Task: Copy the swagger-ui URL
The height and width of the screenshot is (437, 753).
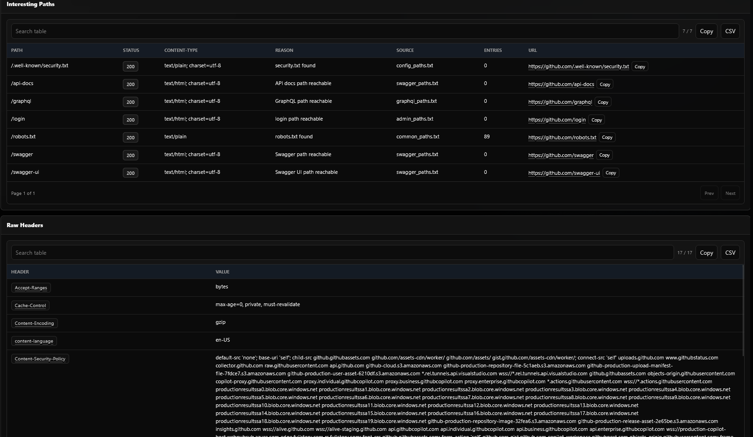Action: (611, 173)
